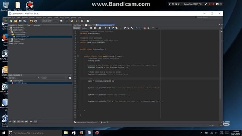Open the Refactor menu

pyautogui.click(x=39, y=17)
